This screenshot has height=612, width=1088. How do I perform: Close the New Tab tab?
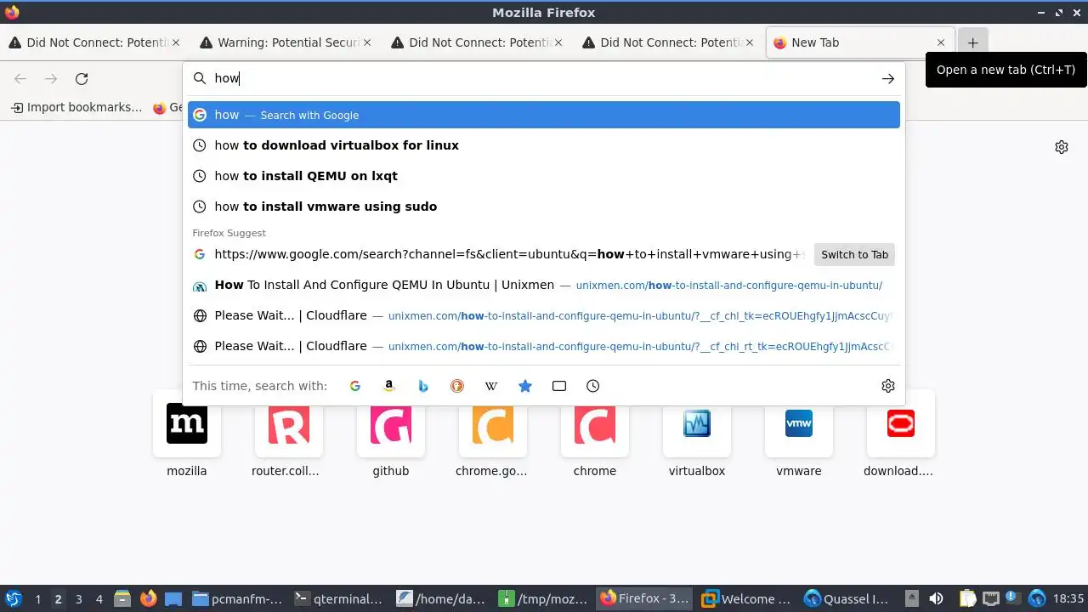941,42
